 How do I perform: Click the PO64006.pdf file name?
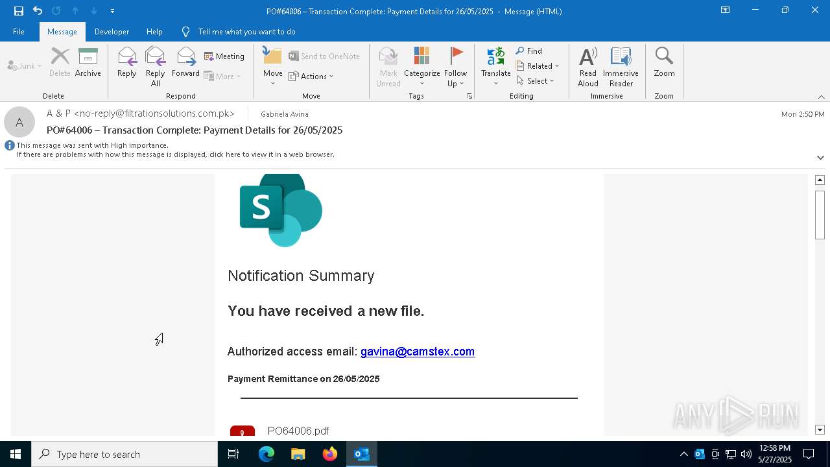(x=298, y=431)
